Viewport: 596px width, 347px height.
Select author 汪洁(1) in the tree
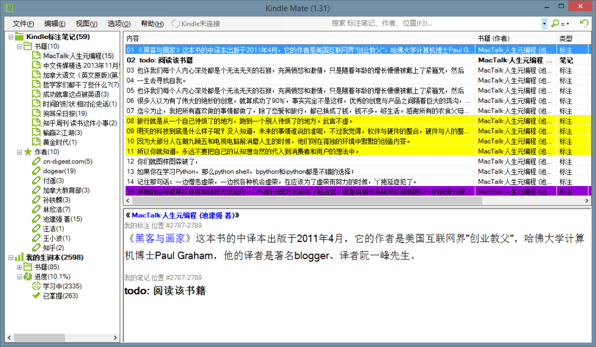[54, 228]
